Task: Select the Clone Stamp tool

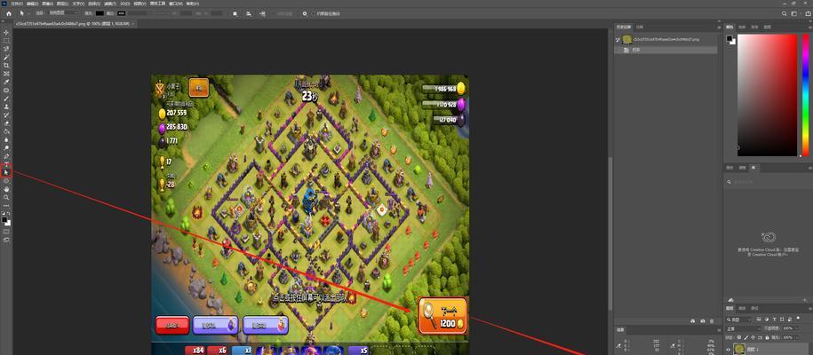Action: (7, 106)
